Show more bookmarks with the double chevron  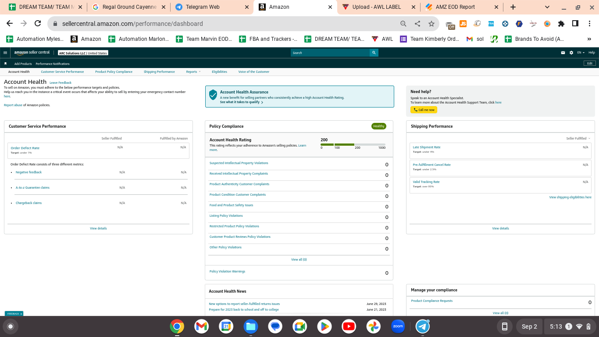pos(589,39)
